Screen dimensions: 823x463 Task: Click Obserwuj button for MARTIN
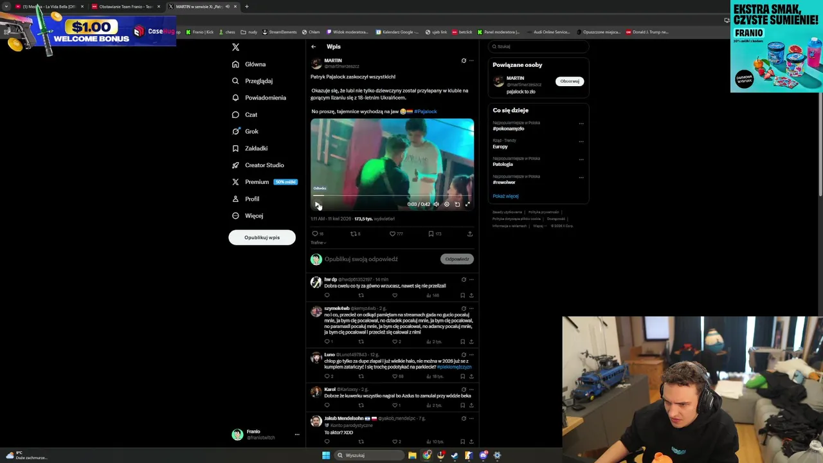pos(570,81)
